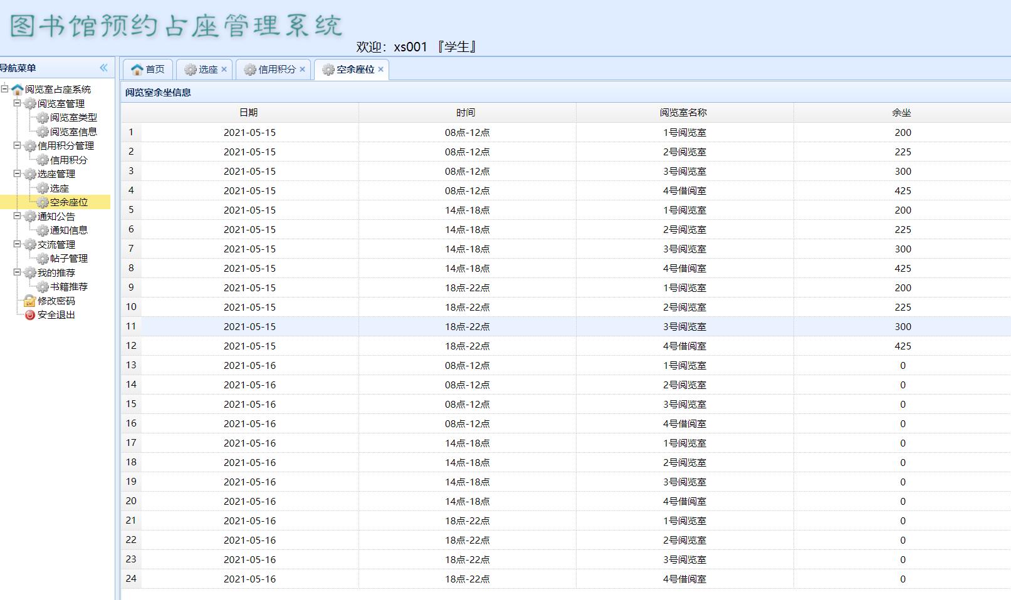The image size is (1011, 600).
Task: Open 阅览室信息 in the navigation tree
Action: click(x=73, y=132)
